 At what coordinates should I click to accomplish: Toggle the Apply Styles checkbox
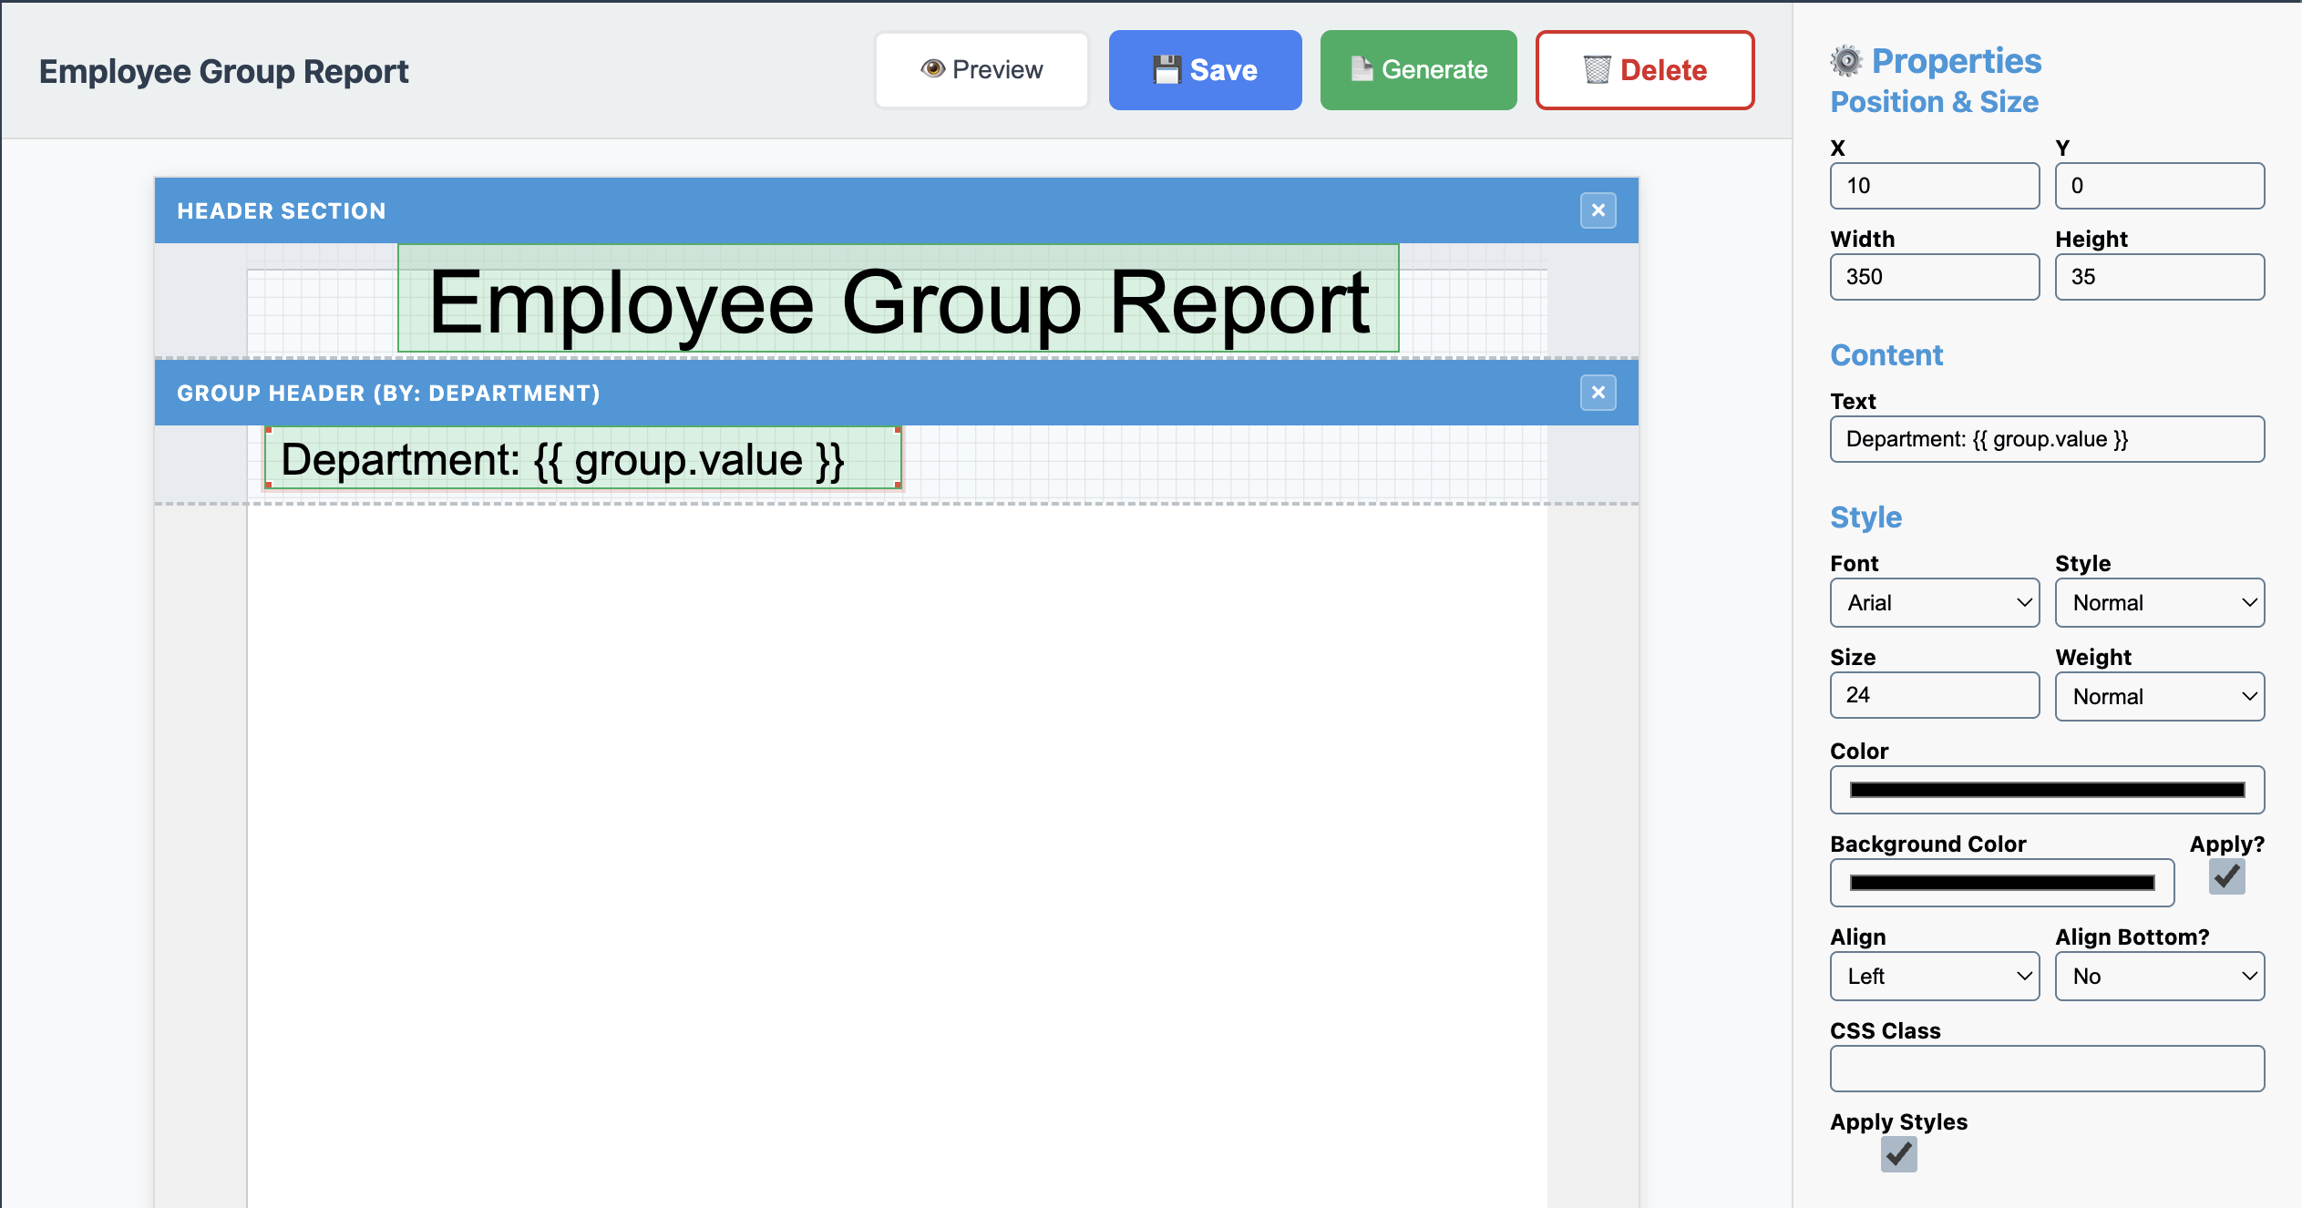(x=1898, y=1154)
